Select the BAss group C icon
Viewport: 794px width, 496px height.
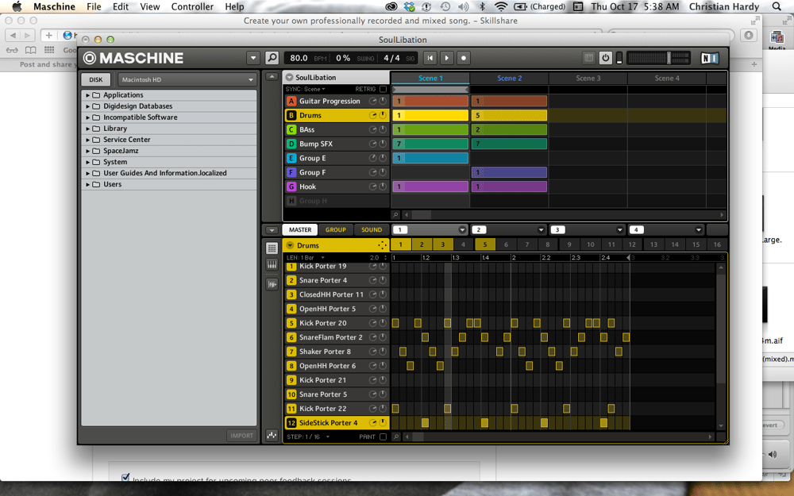291,129
